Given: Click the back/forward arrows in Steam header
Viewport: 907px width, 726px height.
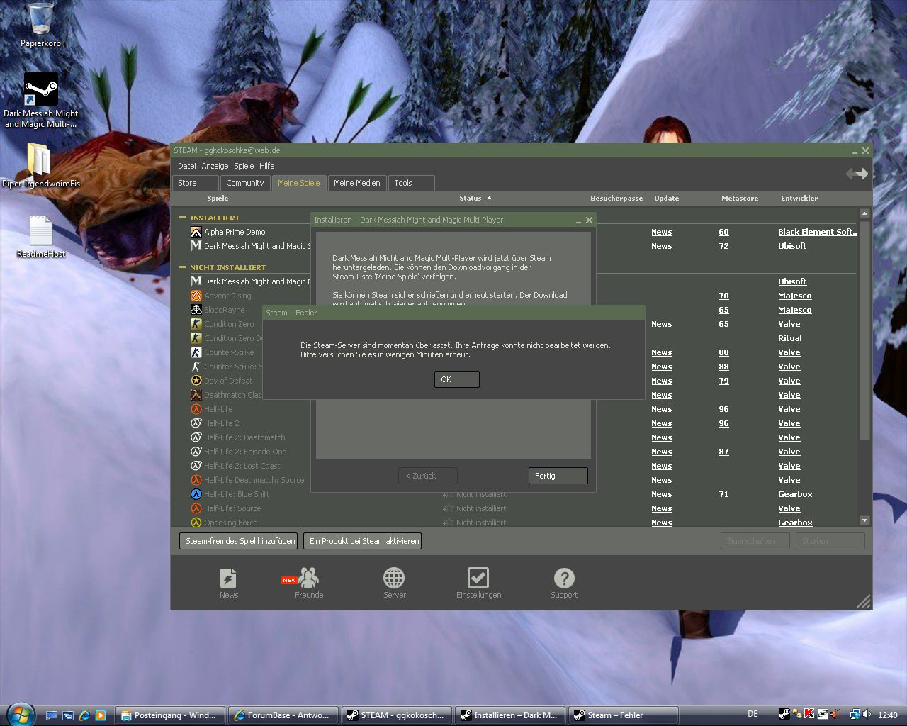Looking at the screenshot, I should click(857, 174).
